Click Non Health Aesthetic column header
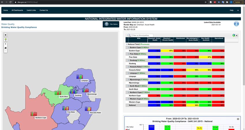This screenshot has height=130, width=245. [205, 40]
